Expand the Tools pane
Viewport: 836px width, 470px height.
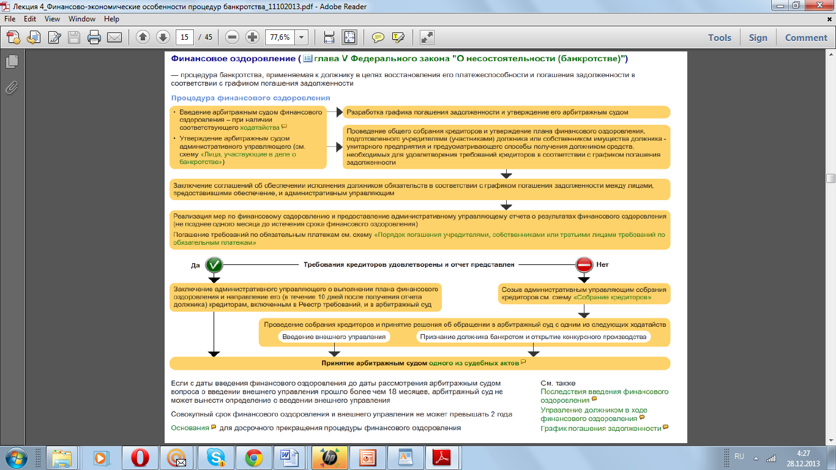[719, 37]
